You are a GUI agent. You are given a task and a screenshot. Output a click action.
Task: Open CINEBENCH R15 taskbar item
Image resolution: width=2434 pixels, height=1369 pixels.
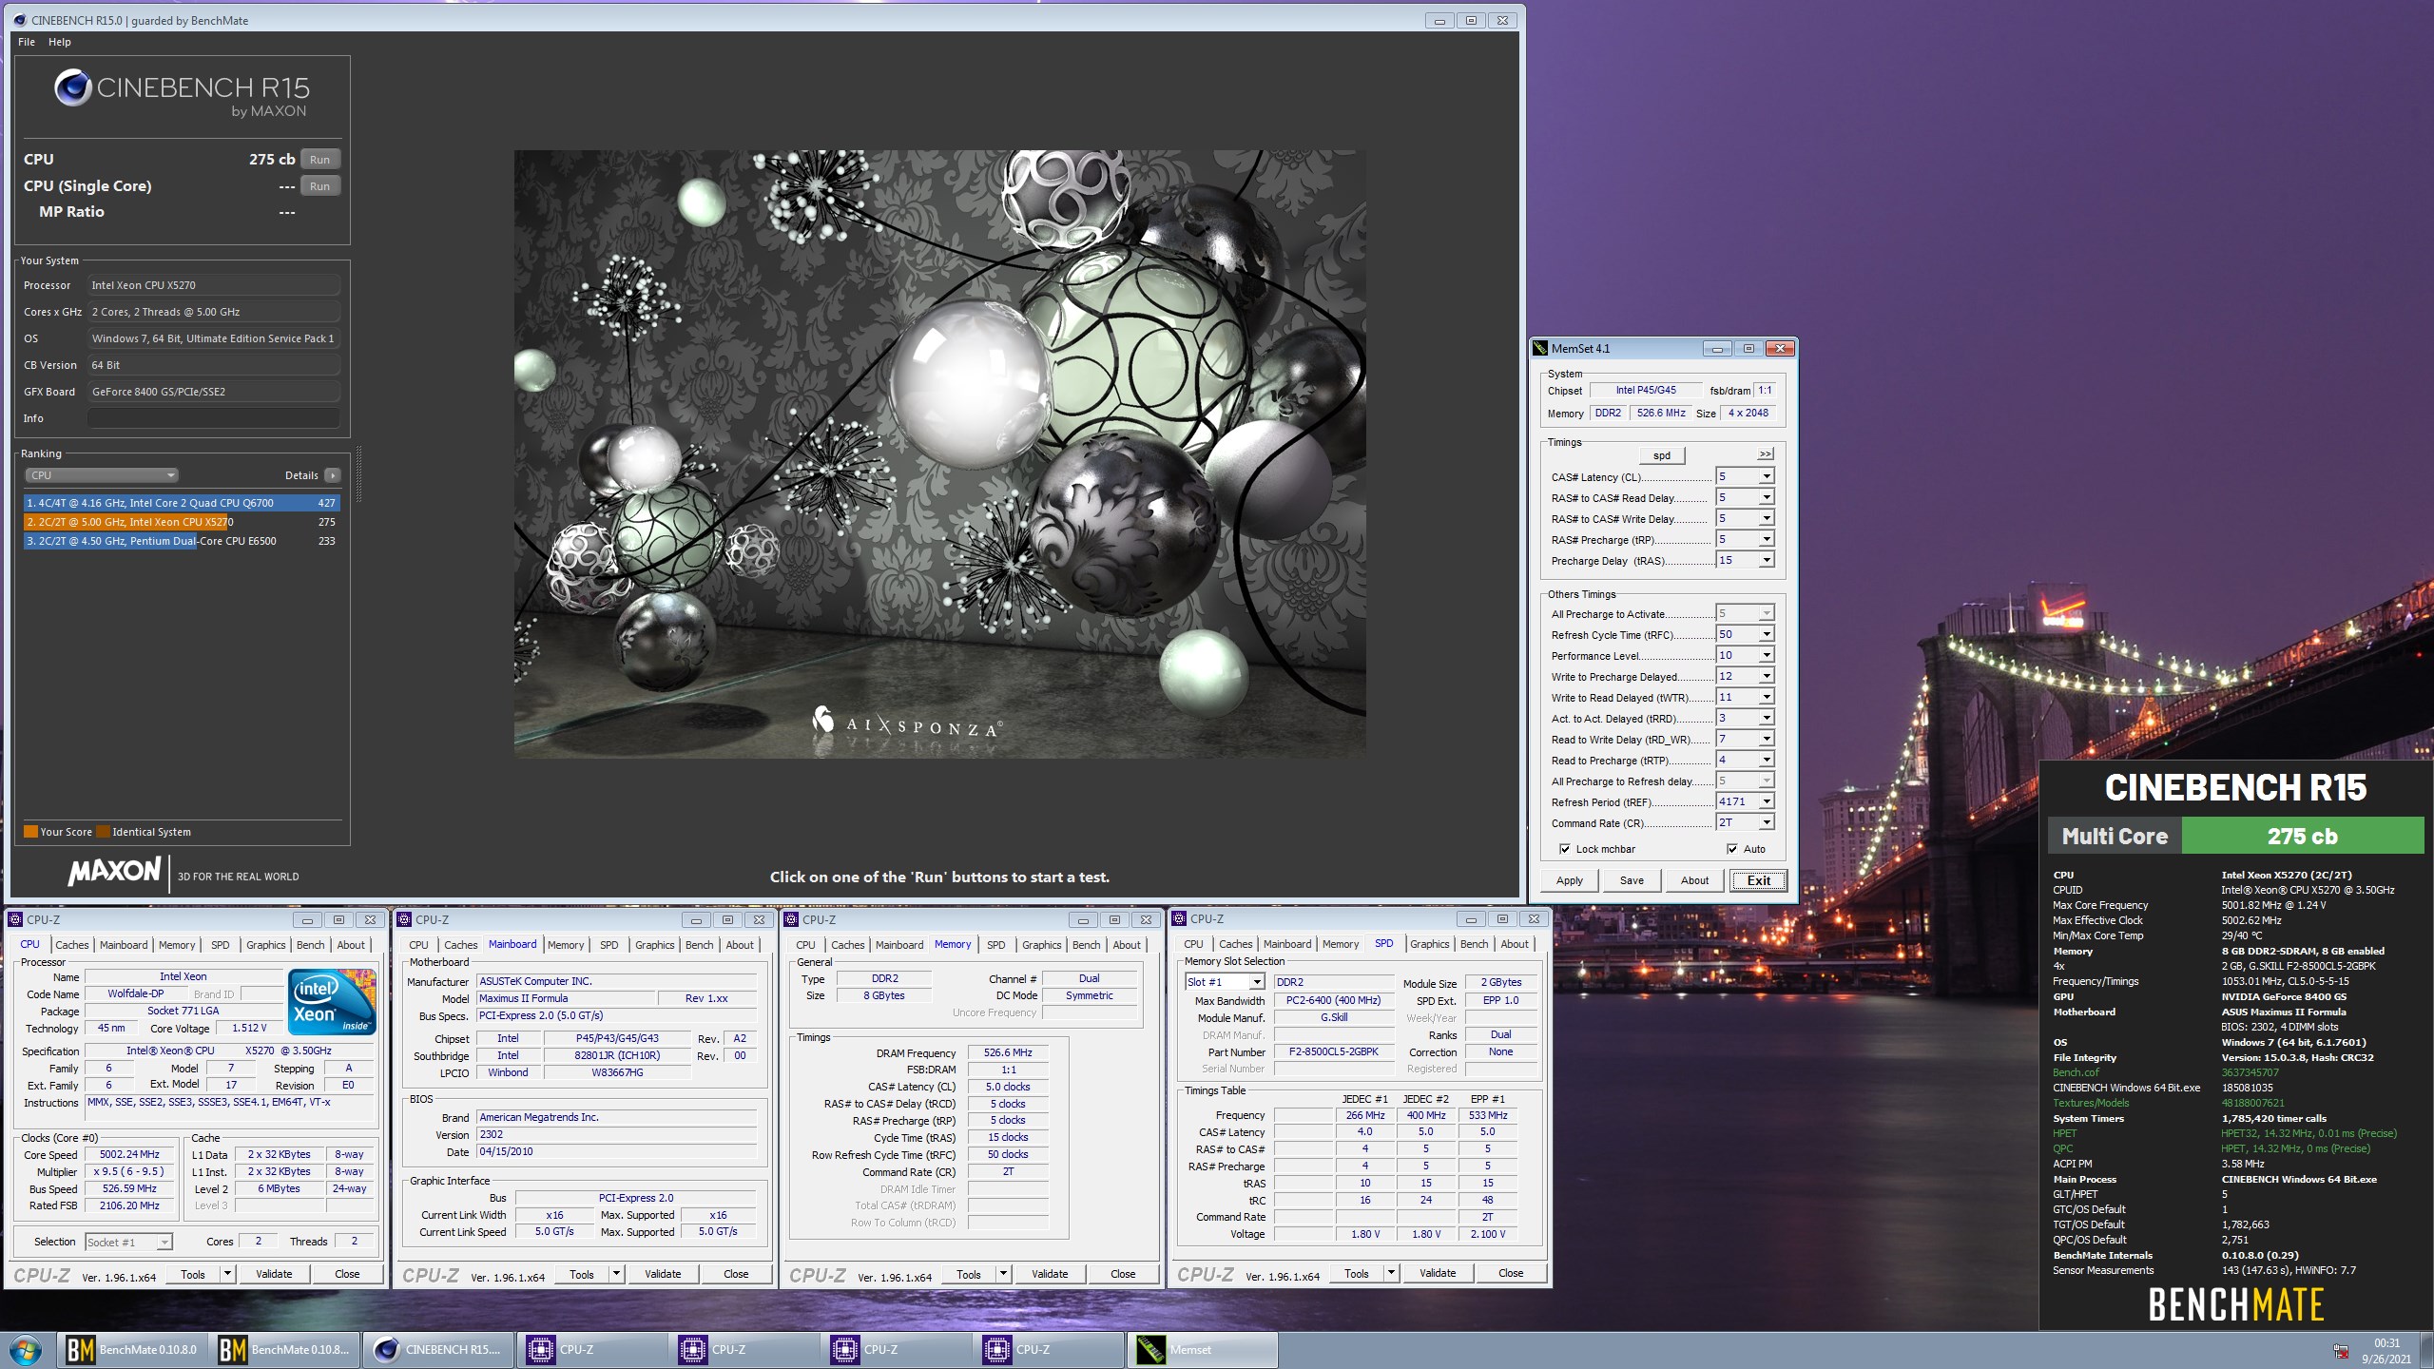tap(439, 1349)
